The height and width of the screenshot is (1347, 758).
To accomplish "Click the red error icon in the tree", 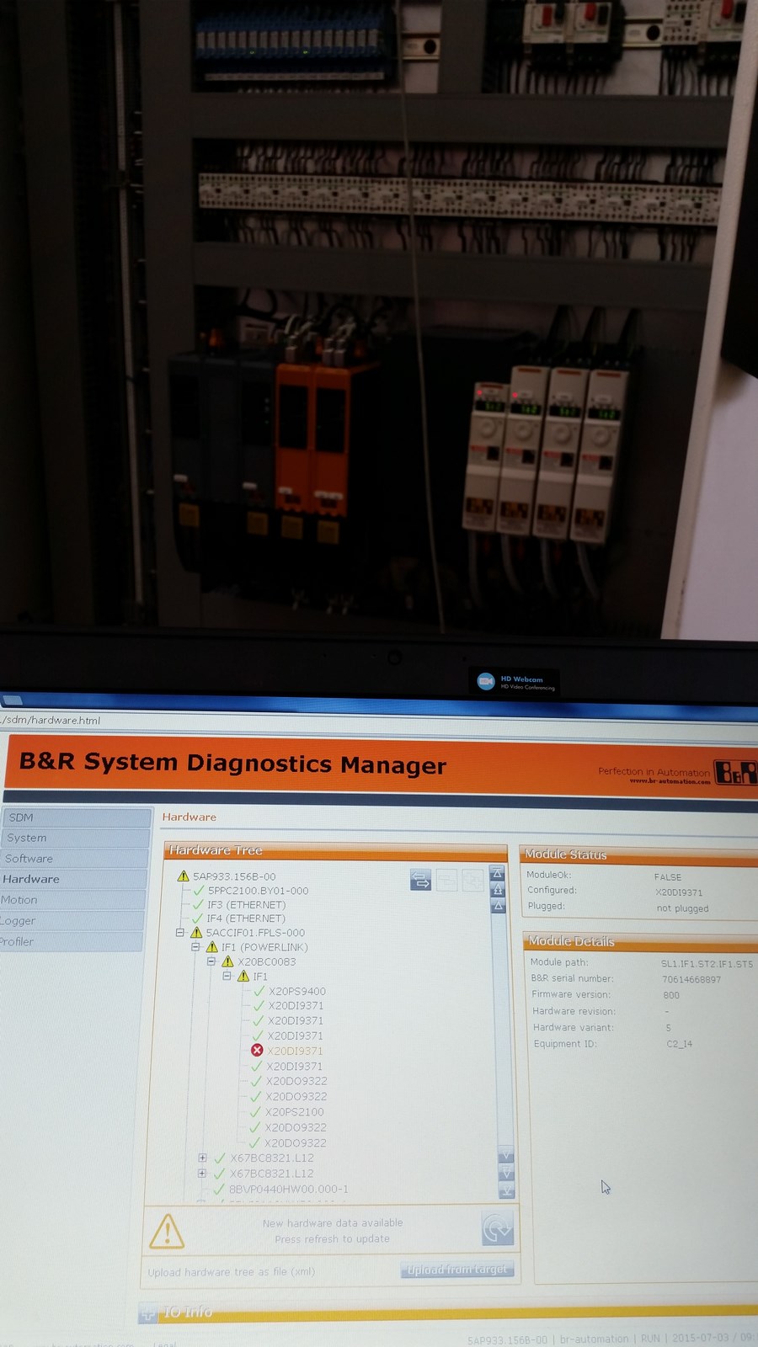I will coord(257,1051).
